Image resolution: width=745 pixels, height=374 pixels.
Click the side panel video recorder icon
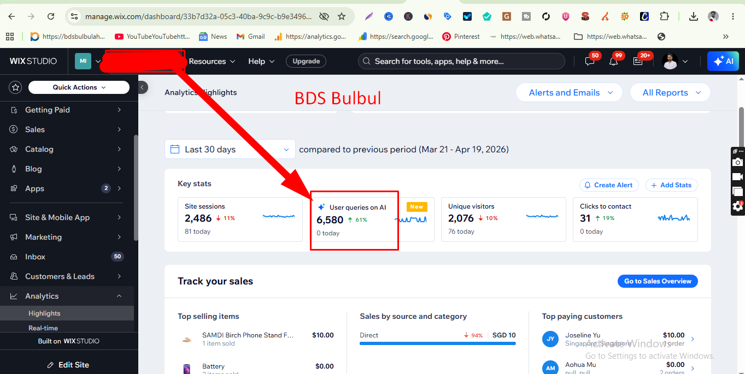tap(738, 177)
